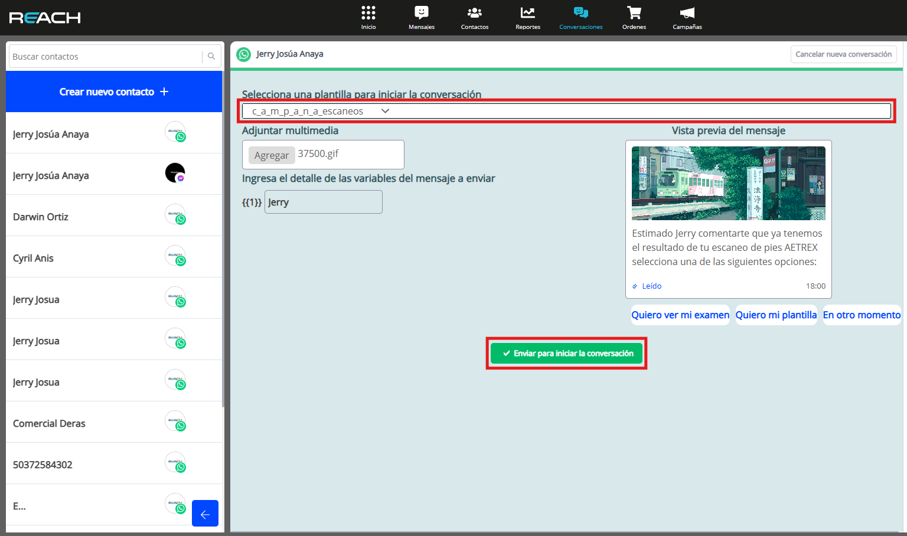Click the preview image thumbnail of the train
907x536 pixels.
click(x=728, y=183)
